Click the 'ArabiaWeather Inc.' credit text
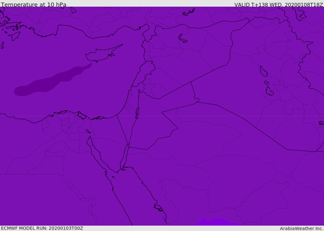The width and height of the screenshot is (324, 231). point(302,228)
